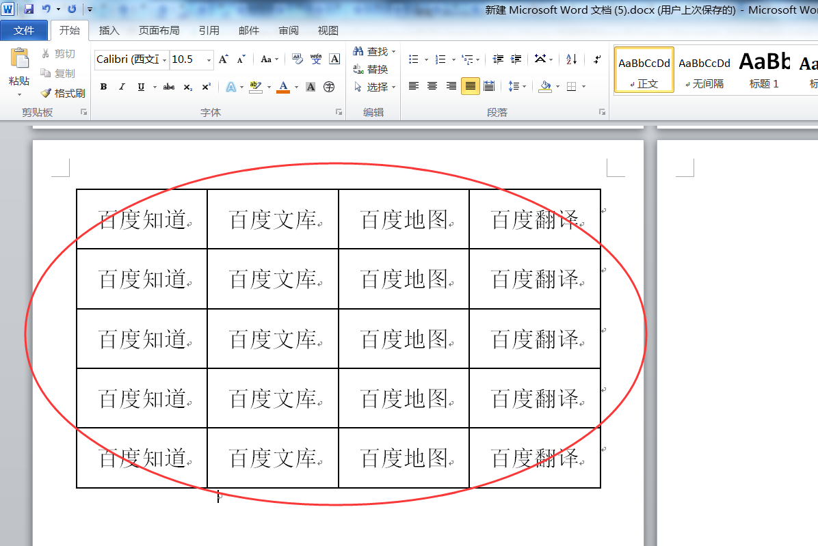Toggle strikethrough formatting
Screen dimensions: 818x546
pyautogui.click(x=168, y=87)
